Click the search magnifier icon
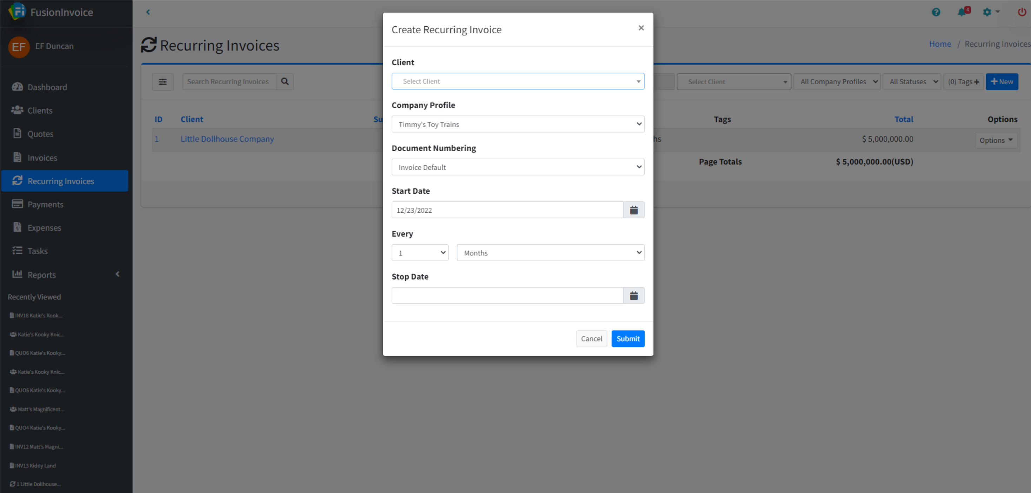 pyautogui.click(x=285, y=82)
